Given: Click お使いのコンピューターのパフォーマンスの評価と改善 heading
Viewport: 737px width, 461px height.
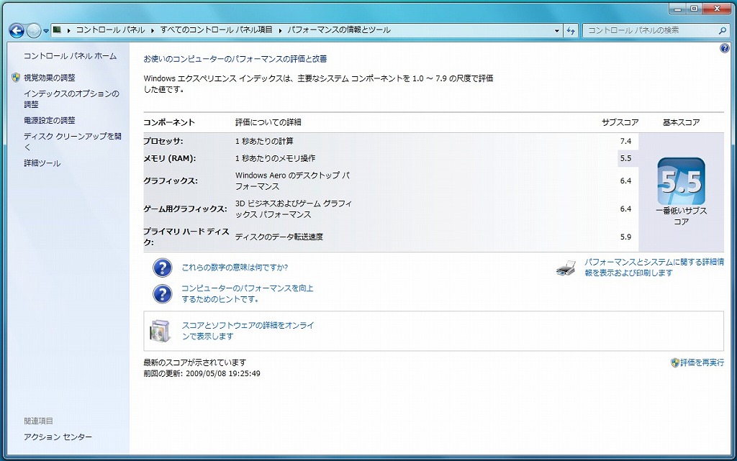Looking at the screenshot, I should [x=235, y=59].
